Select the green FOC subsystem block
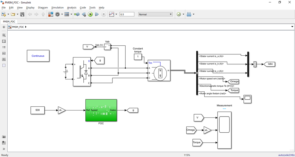295x157 pixels. click(x=101, y=110)
